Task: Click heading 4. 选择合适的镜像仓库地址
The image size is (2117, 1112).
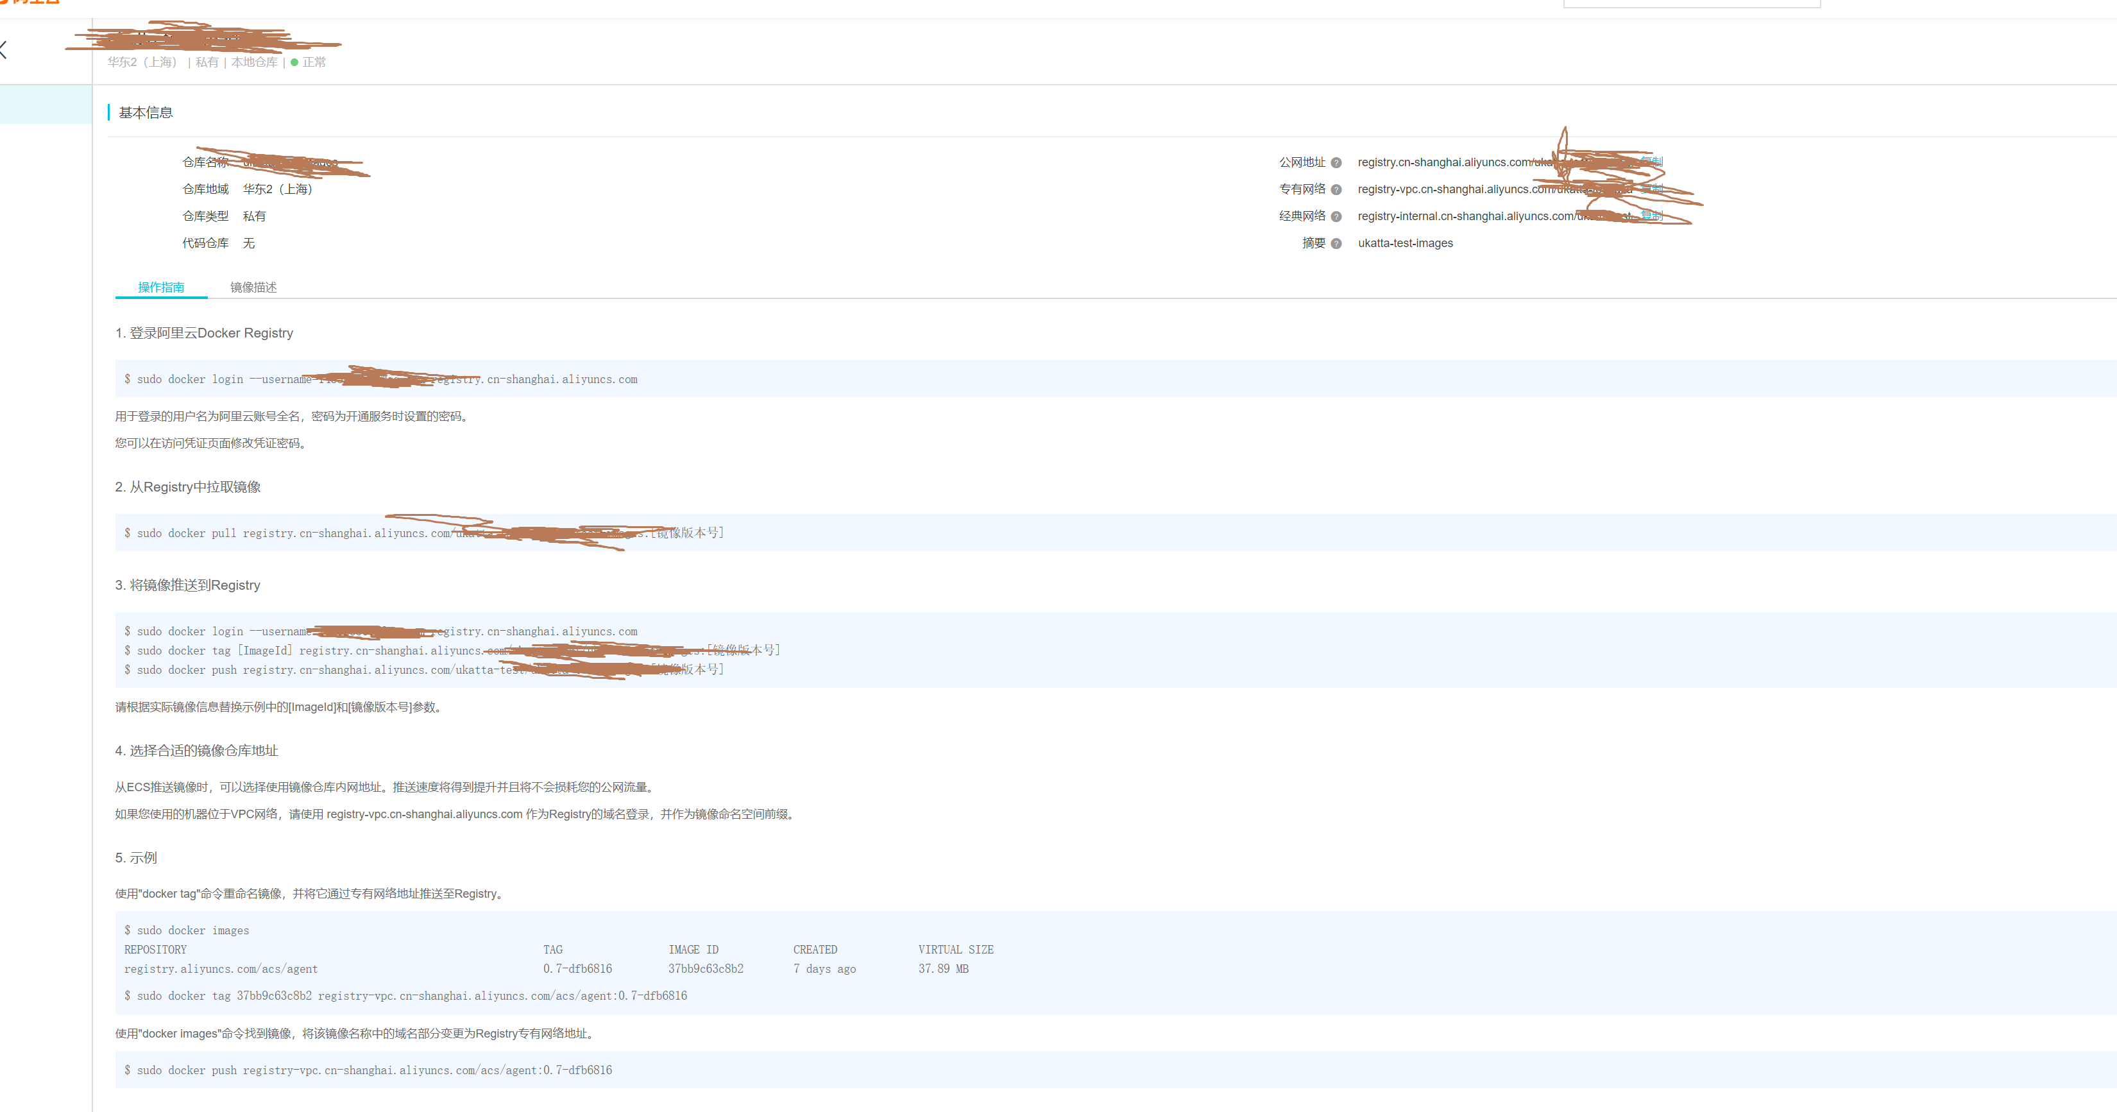Action: click(x=196, y=750)
